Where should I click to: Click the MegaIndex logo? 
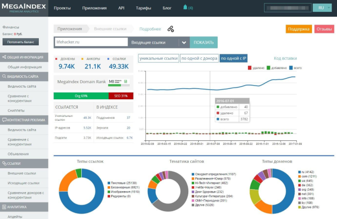coord(24,6)
